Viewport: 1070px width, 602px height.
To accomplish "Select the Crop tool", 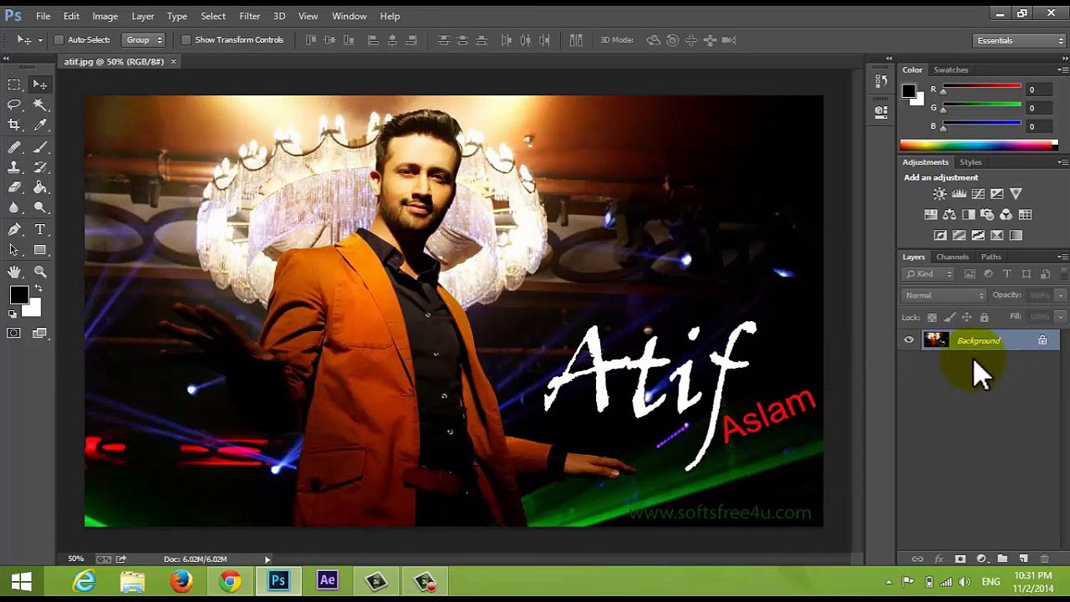I will (x=14, y=125).
